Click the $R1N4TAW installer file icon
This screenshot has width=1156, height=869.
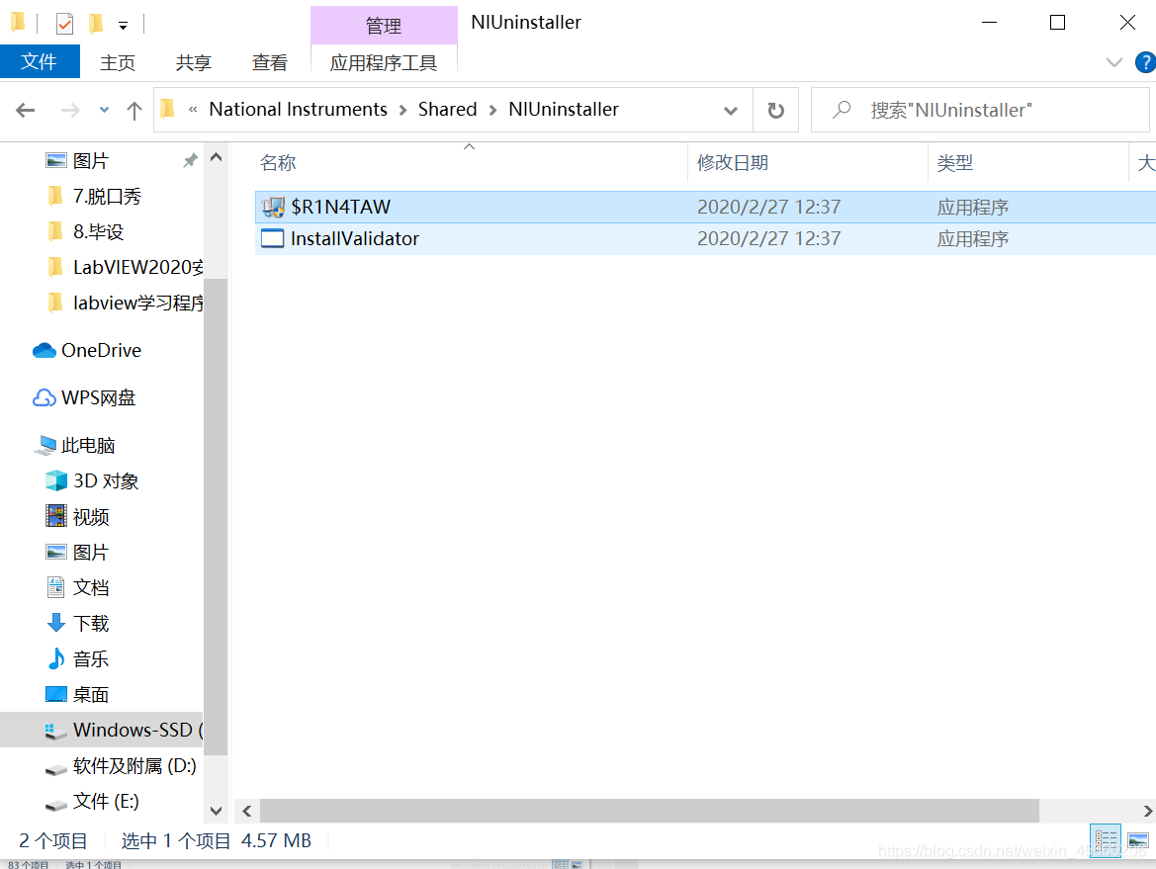coord(272,207)
